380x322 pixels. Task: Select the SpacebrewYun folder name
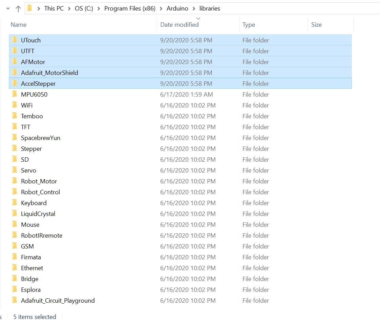coord(41,138)
